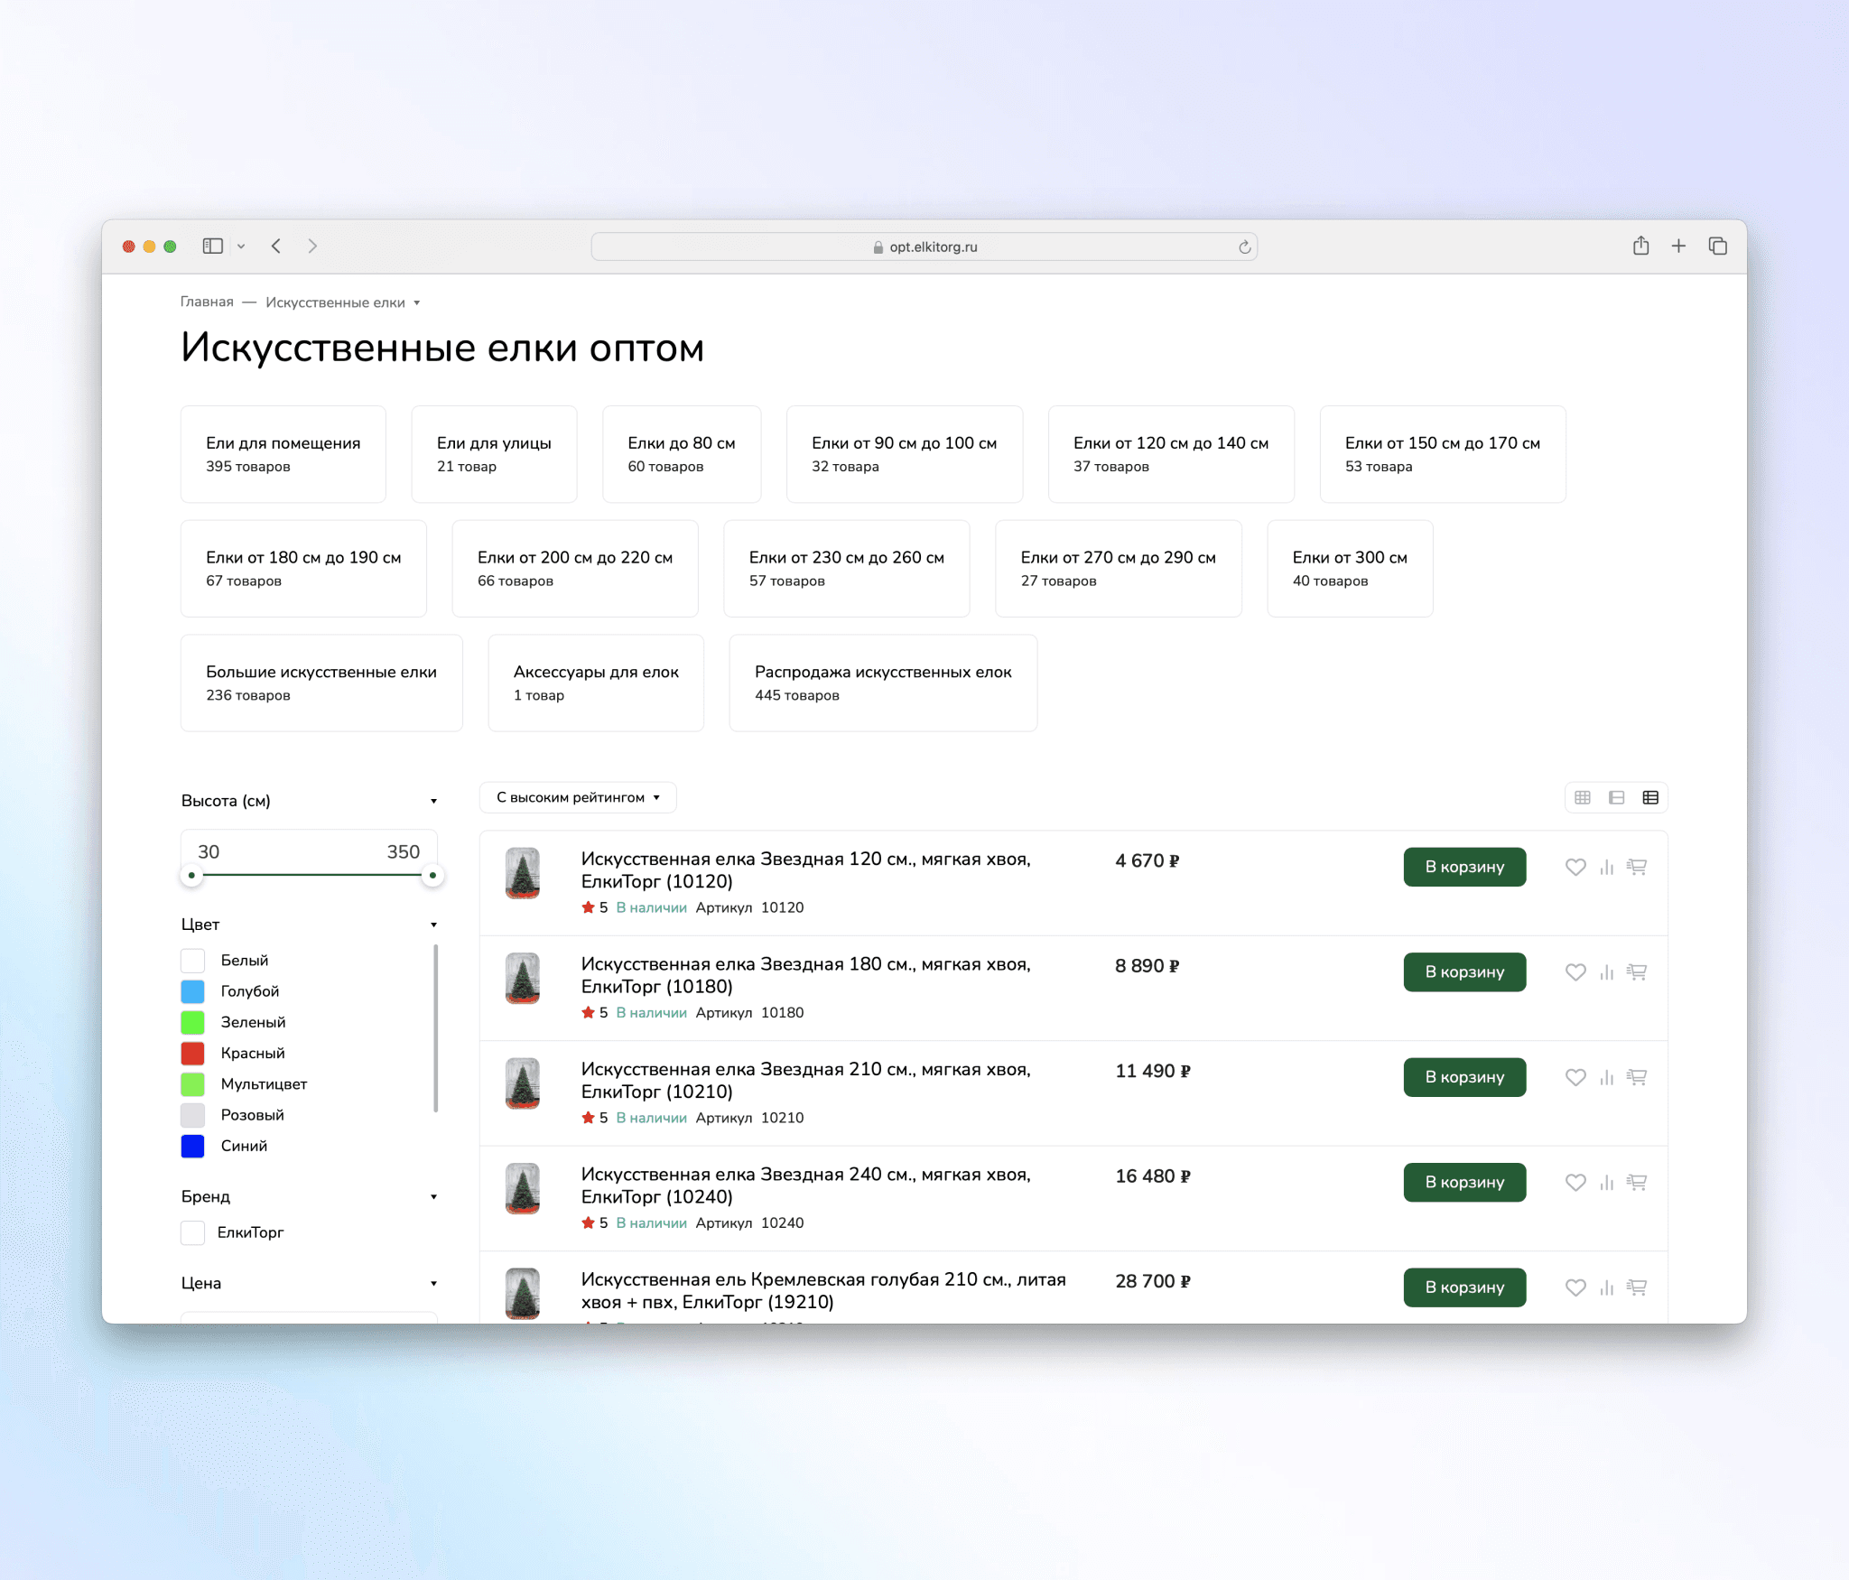The width and height of the screenshot is (1849, 1580).
Task: Open category Елки от 200 см до 220 см
Action: click(x=575, y=568)
